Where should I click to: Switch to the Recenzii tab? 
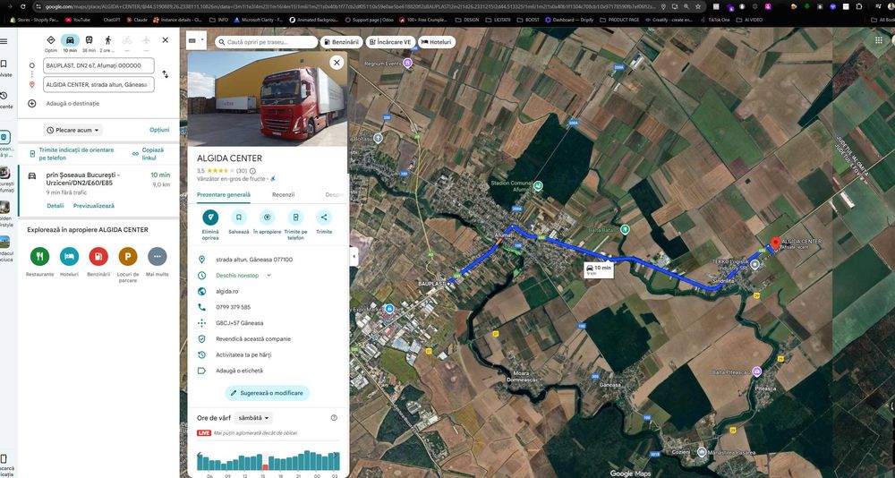click(283, 195)
